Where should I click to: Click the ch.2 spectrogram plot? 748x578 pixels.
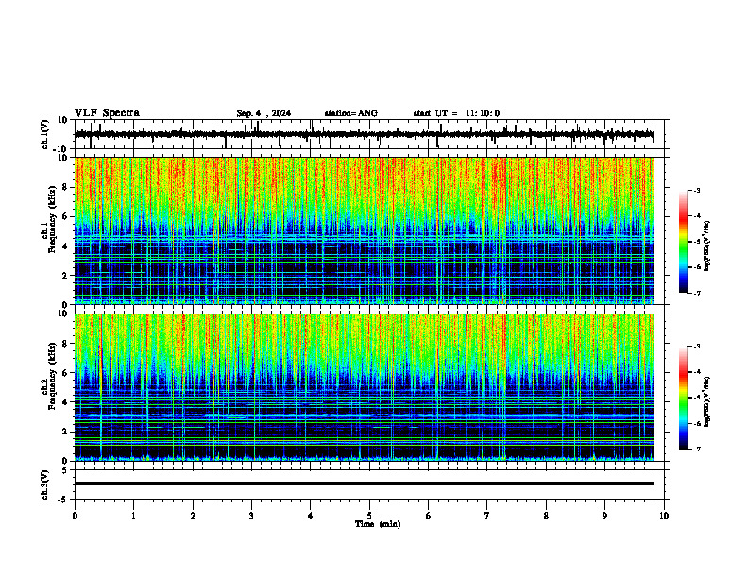coord(364,387)
